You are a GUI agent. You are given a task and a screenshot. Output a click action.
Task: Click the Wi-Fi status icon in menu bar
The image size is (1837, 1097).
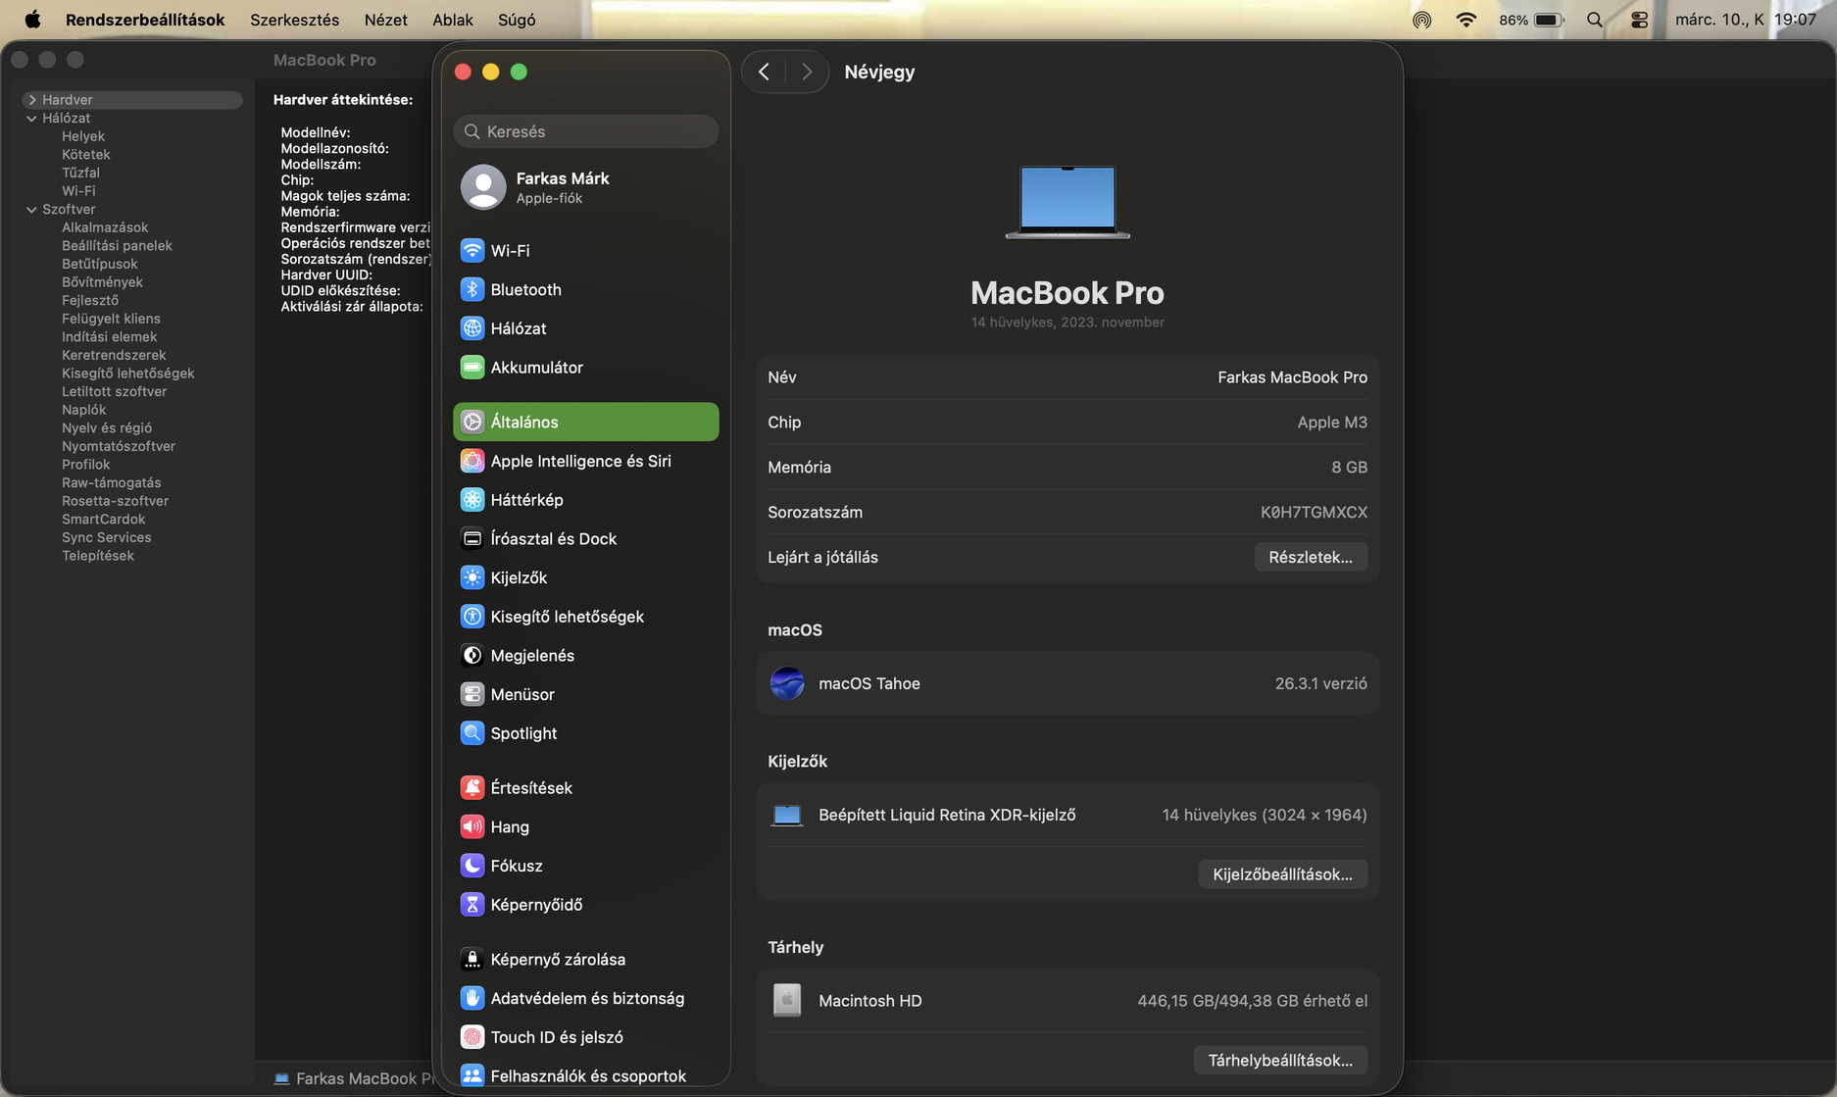[1466, 20]
